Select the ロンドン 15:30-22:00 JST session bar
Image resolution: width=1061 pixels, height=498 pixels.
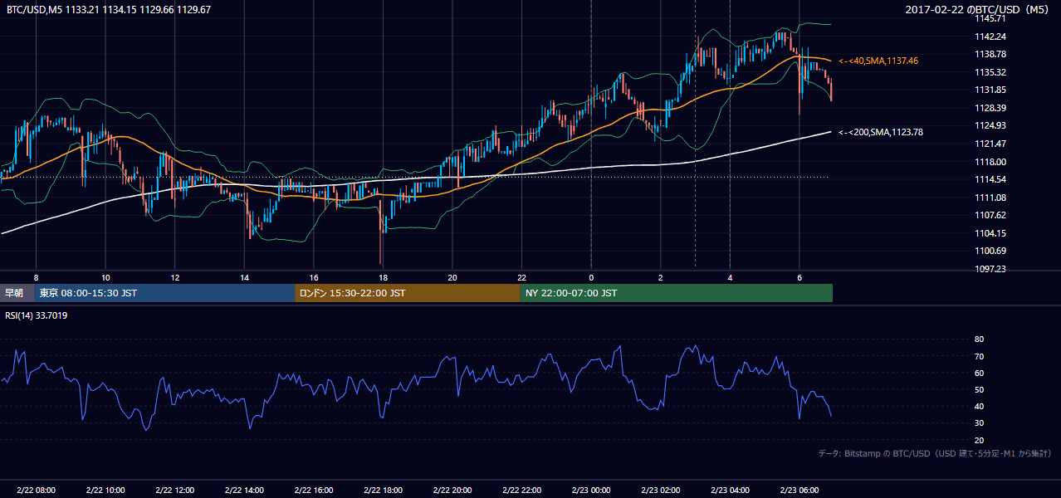click(x=408, y=293)
